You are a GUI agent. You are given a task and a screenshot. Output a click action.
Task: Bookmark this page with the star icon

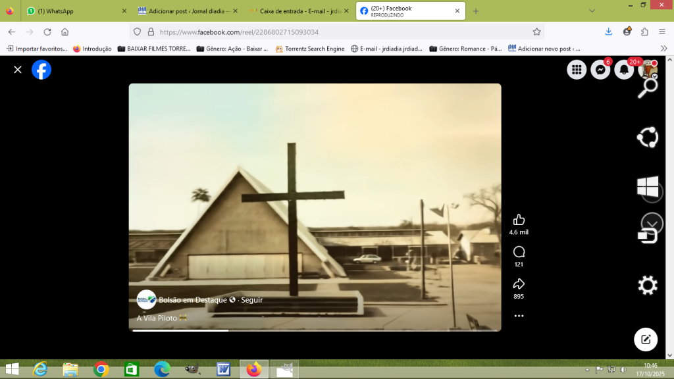point(536,32)
